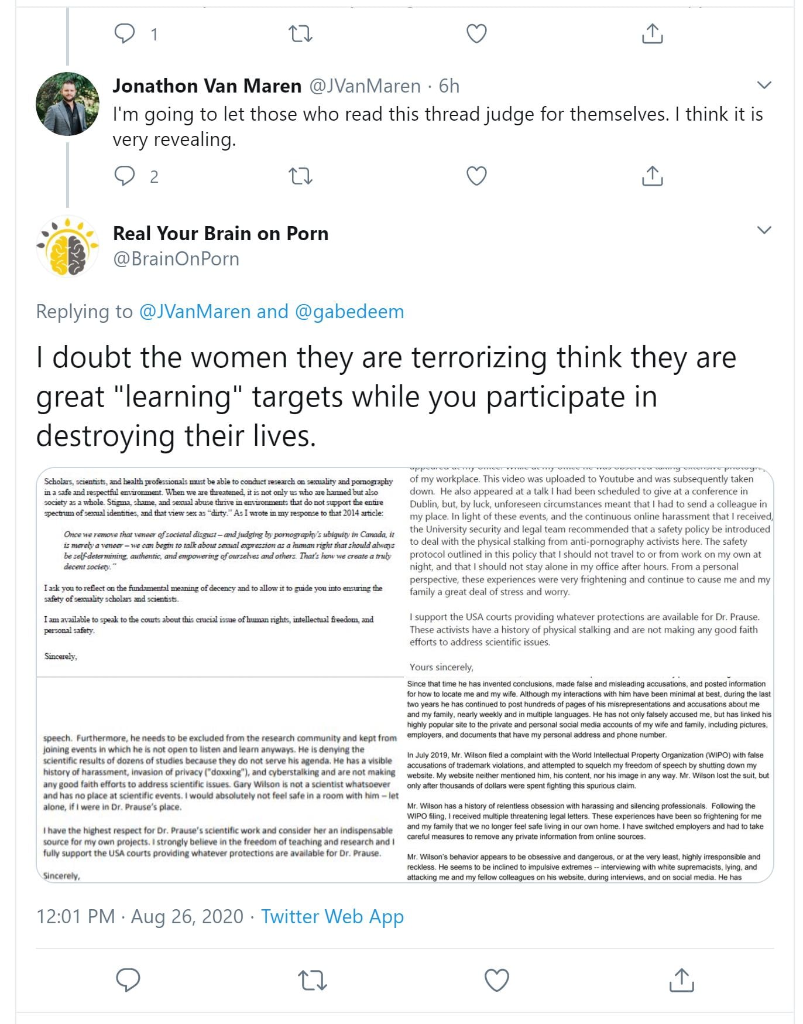The width and height of the screenshot is (803, 1024).
Task: Reply to Jonathon Van Maren's tweet
Action: (124, 176)
